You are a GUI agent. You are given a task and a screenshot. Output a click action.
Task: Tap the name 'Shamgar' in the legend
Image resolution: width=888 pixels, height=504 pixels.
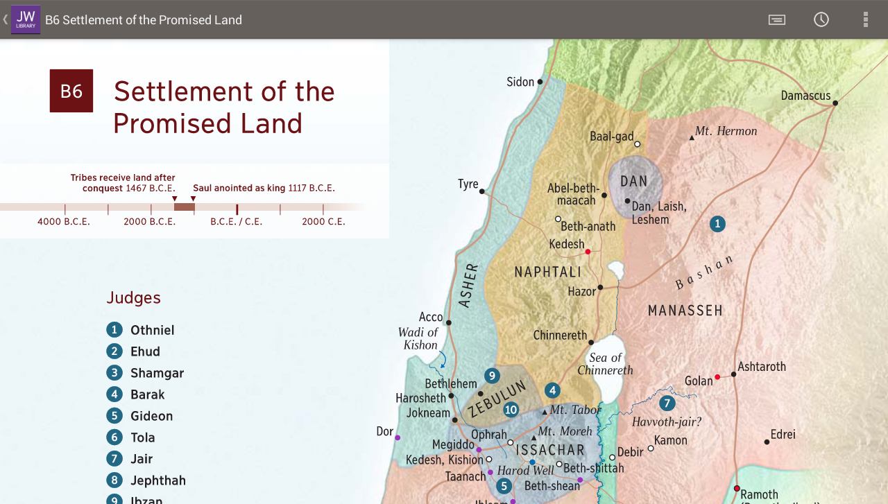[x=157, y=373]
